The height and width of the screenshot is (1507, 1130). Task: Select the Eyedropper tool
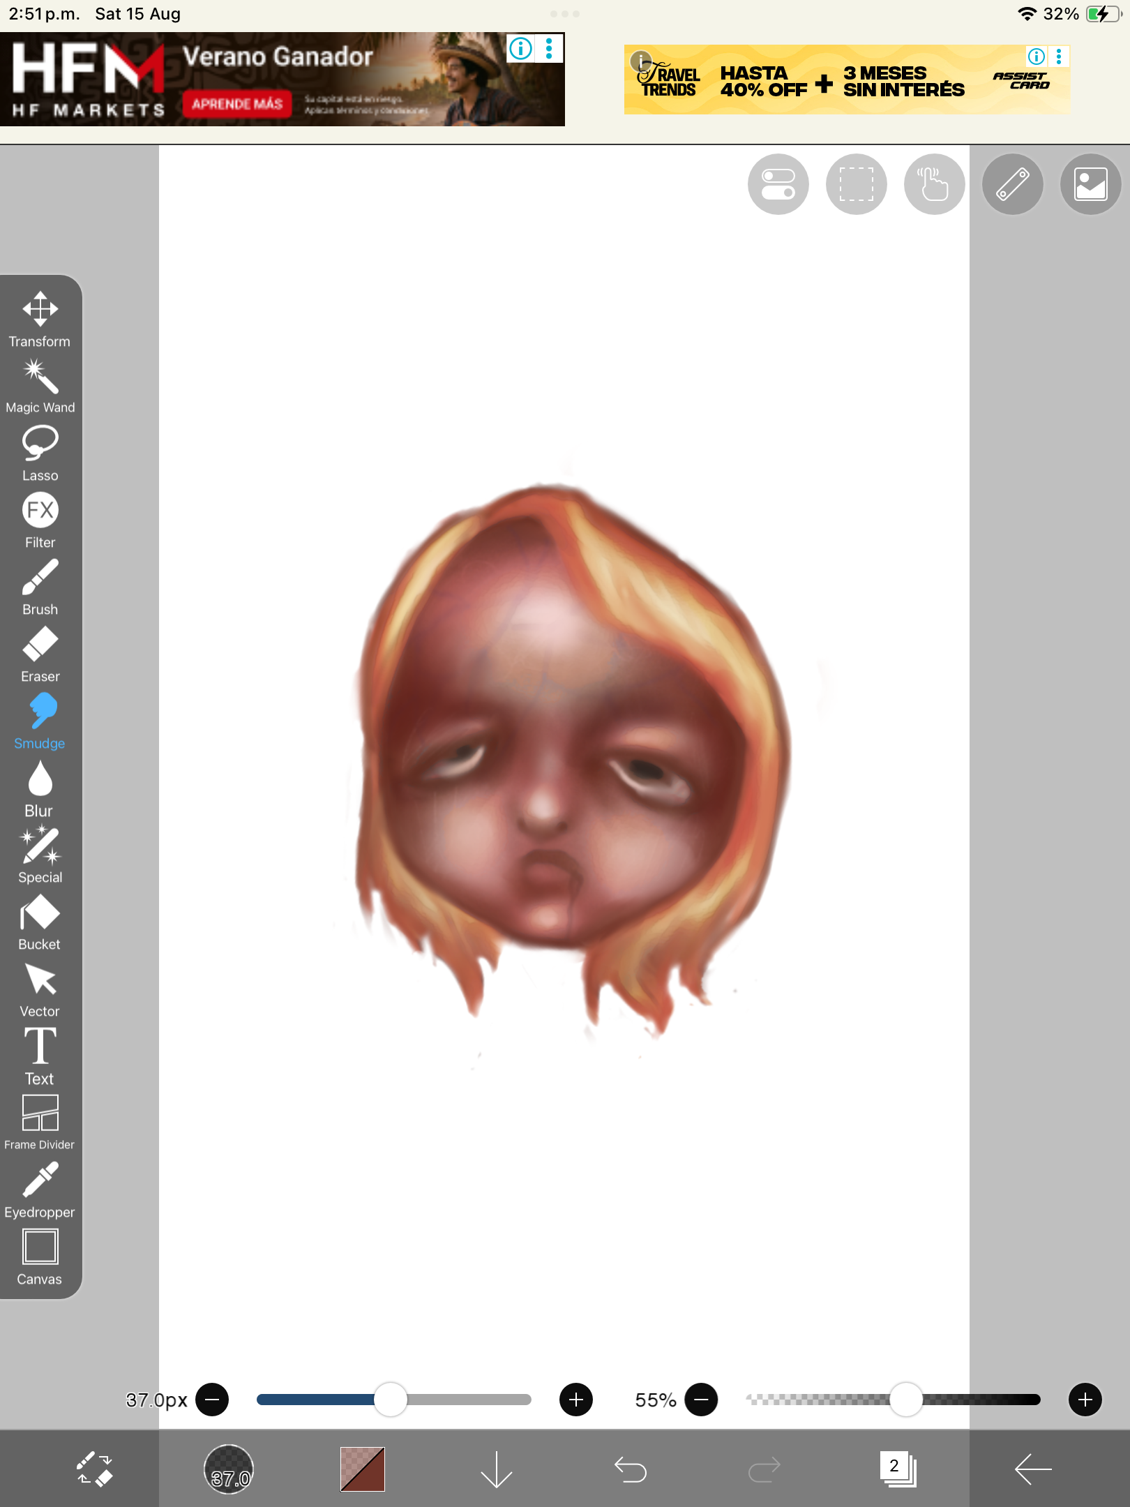[40, 1190]
